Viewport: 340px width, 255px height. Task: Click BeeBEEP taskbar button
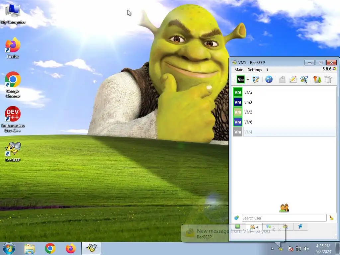click(91, 248)
